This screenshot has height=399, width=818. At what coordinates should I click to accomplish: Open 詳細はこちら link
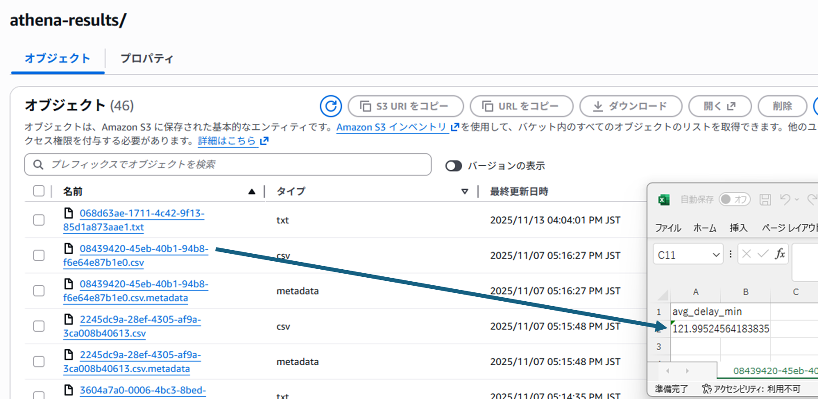click(227, 141)
